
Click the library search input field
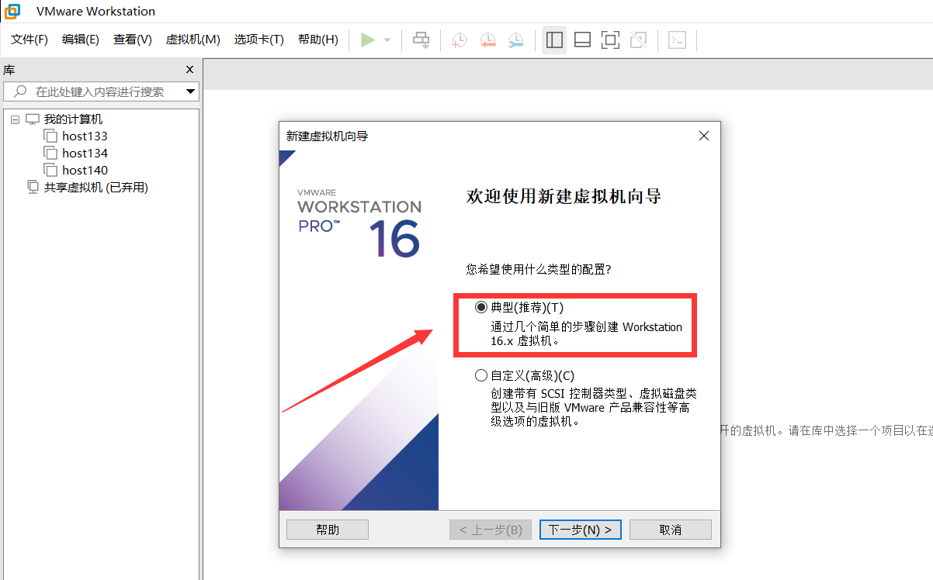(101, 91)
